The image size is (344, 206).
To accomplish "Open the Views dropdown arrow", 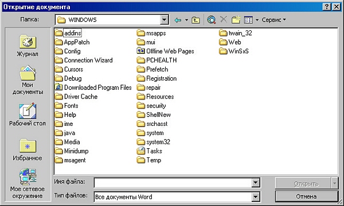I will [x=257, y=20].
